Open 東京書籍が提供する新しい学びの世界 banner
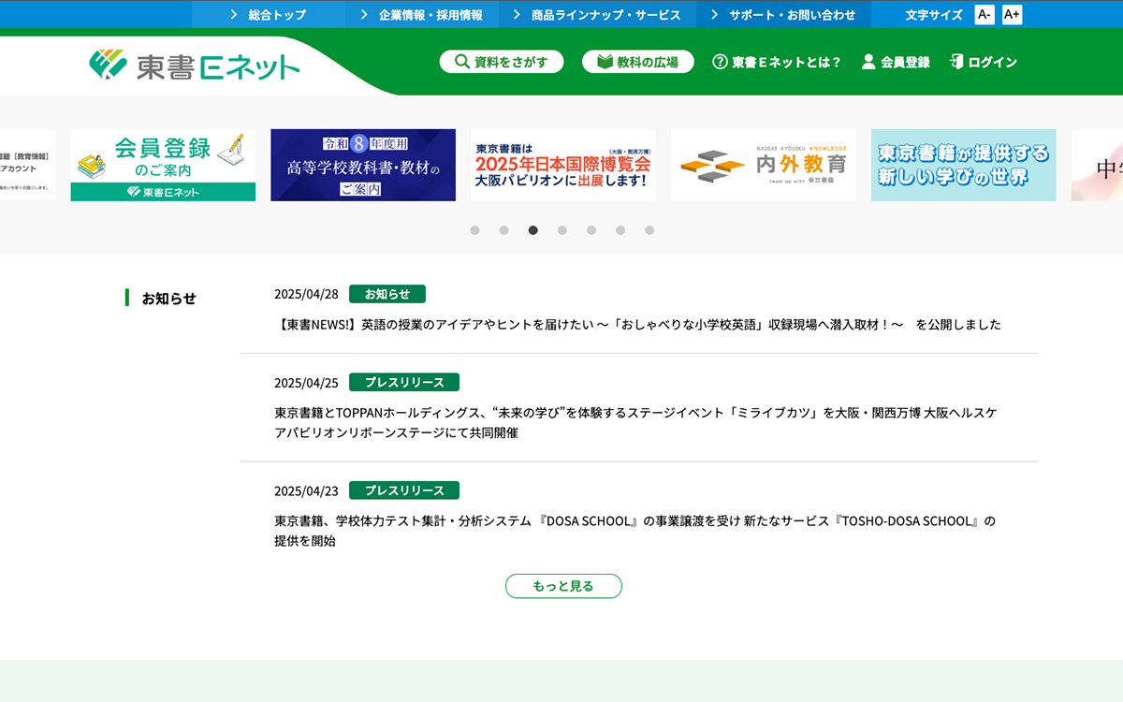 (964, 165)
